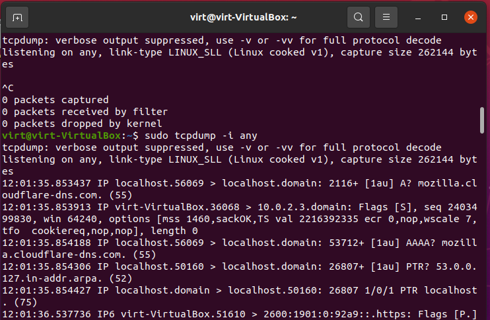Click the 'sudo tcpdump -i any' command
The width and height of the screenshot is (490, 320).
(201, 136)
